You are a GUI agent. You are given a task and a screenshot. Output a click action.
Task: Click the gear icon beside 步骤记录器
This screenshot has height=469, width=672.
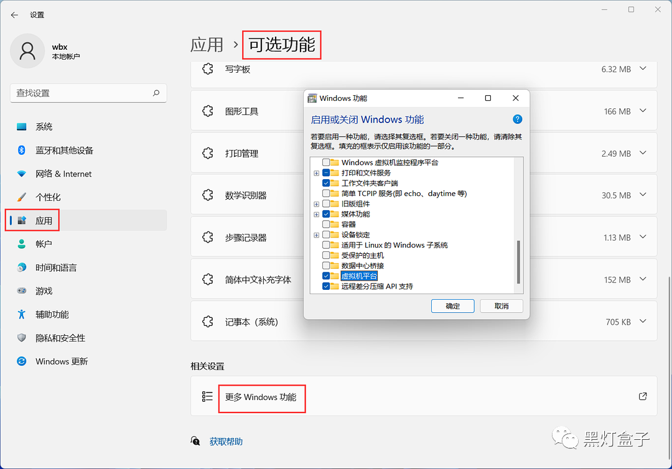pos(208,237)
